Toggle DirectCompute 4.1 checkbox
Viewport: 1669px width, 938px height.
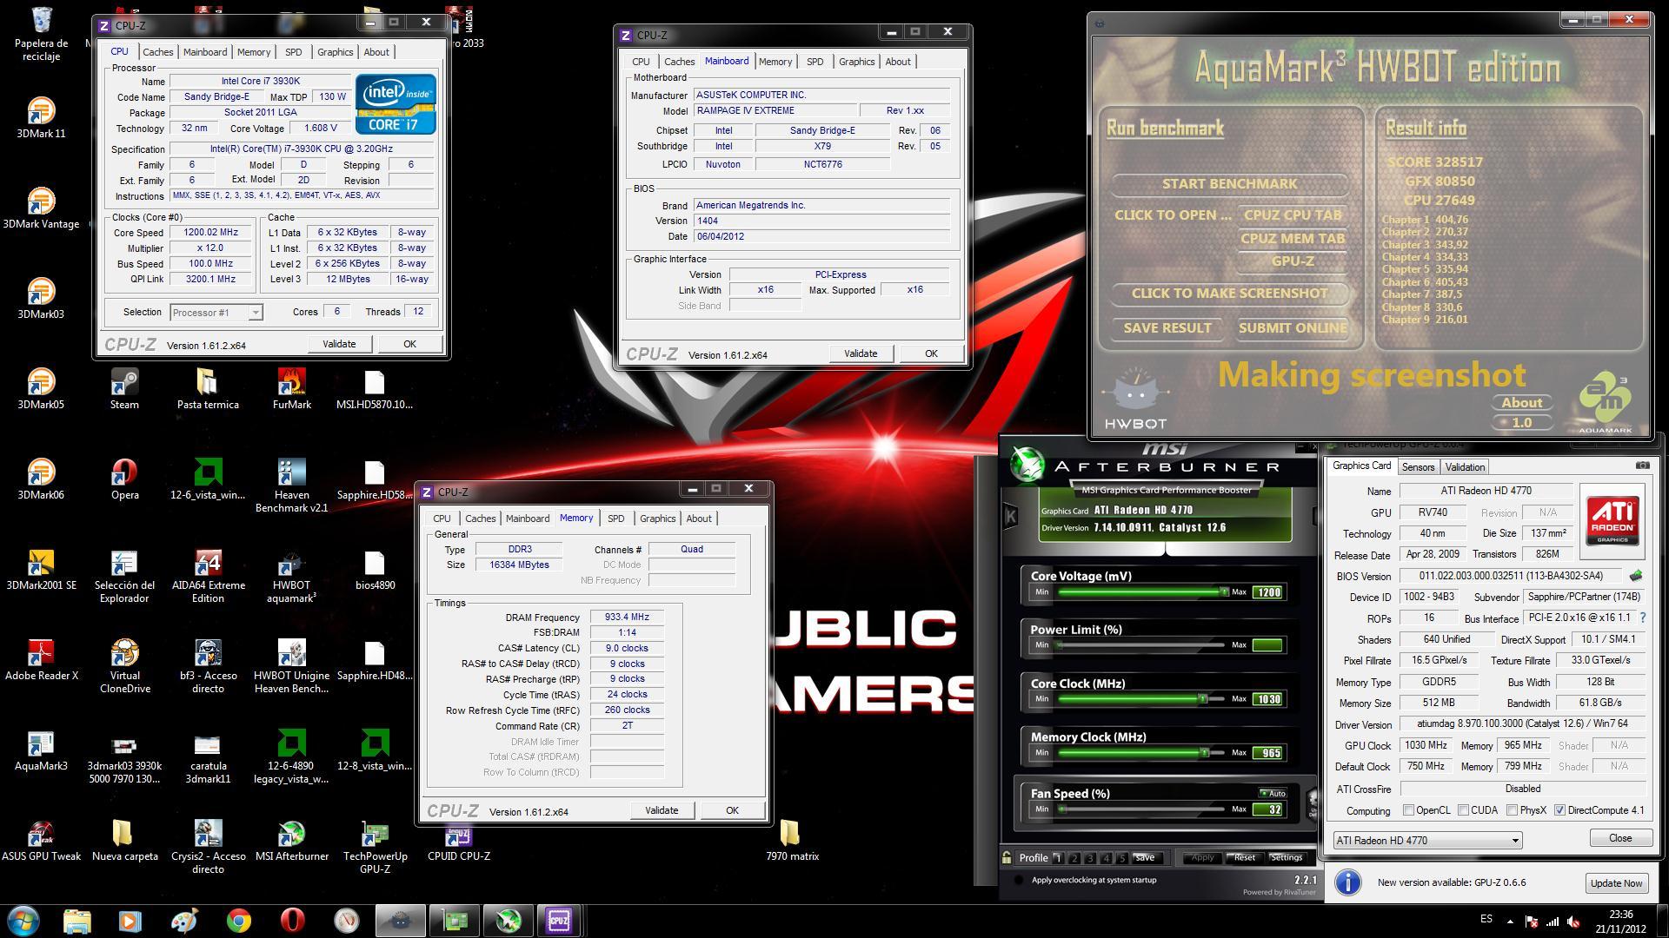click(x=1560, y=810)
